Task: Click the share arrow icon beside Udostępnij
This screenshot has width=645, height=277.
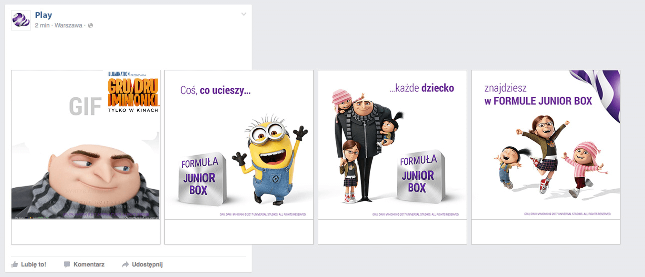Action: tap(125, 264)
